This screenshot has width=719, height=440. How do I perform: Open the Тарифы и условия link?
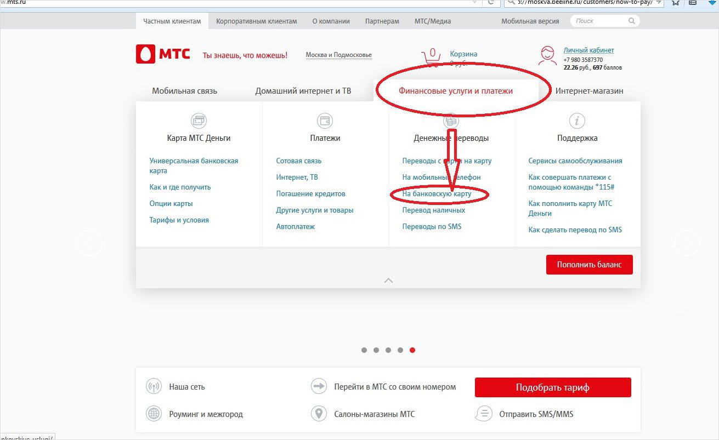point(179,220)
